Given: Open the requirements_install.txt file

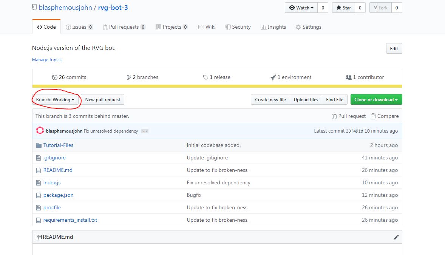Looking at the screenshot, I should (x=70, y=220).
